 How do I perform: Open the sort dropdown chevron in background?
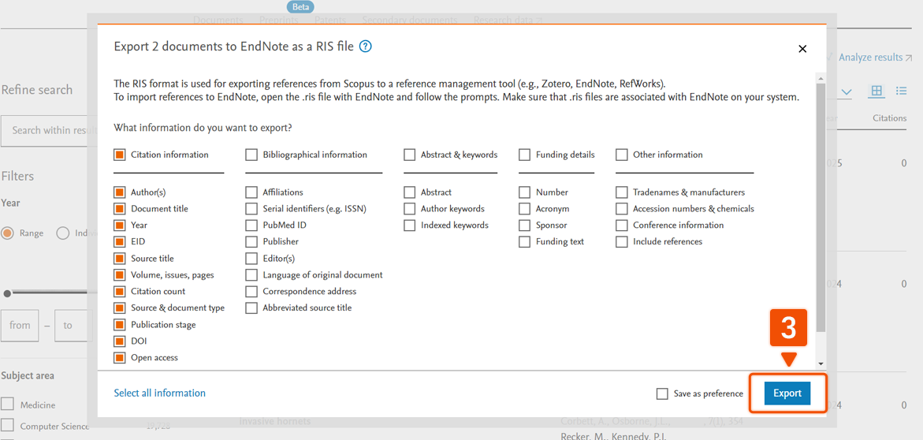pyautogui.click(x=846, y=91)
